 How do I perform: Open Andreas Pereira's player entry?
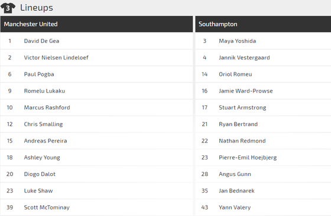(46, 141)
